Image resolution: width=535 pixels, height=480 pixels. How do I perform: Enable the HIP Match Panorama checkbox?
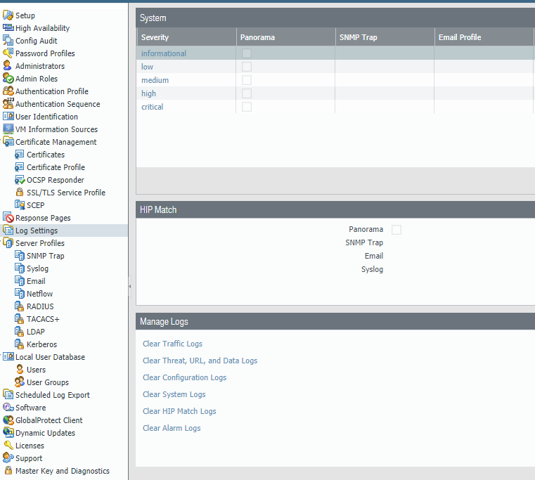[x=397, y=230]
